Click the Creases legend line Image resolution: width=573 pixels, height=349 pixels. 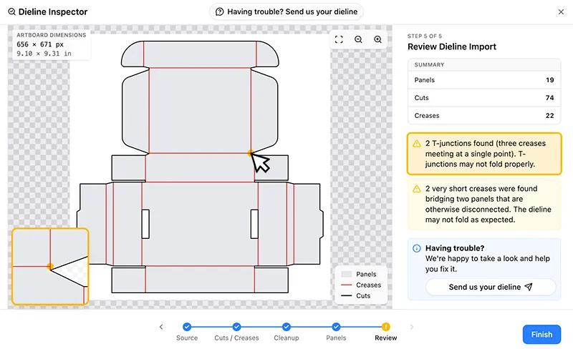point(346,285)
